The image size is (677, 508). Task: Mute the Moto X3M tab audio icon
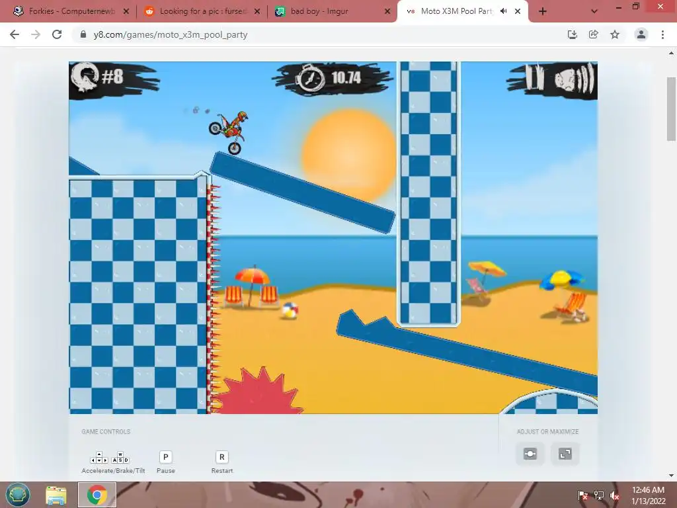coord(503,11)
